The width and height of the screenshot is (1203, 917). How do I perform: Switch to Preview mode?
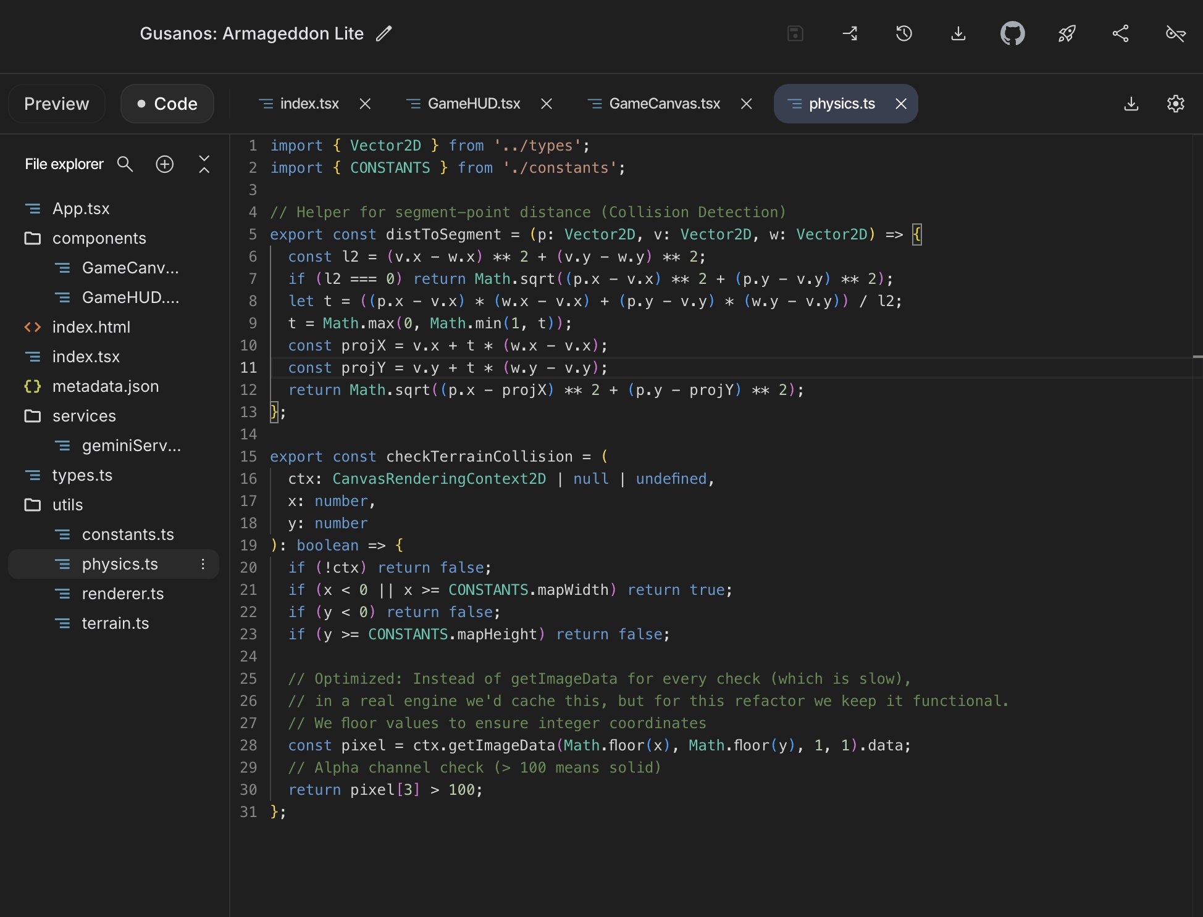[x=56, y=104]
